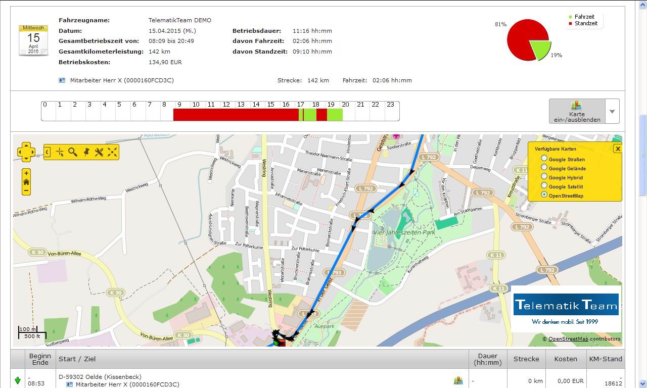Show trip on map icon in Oelde row

point(458,380)
